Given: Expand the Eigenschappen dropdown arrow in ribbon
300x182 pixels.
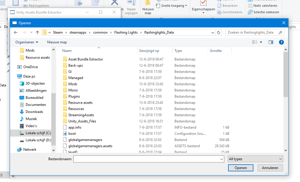Looking at the screenshot, I should [x=203, y=13].
